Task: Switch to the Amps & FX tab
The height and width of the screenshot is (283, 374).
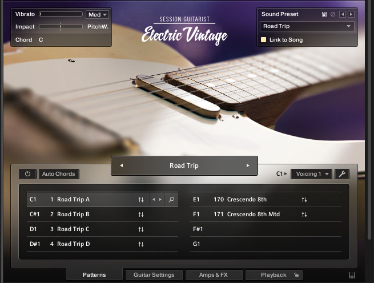Action: (214, 275)
